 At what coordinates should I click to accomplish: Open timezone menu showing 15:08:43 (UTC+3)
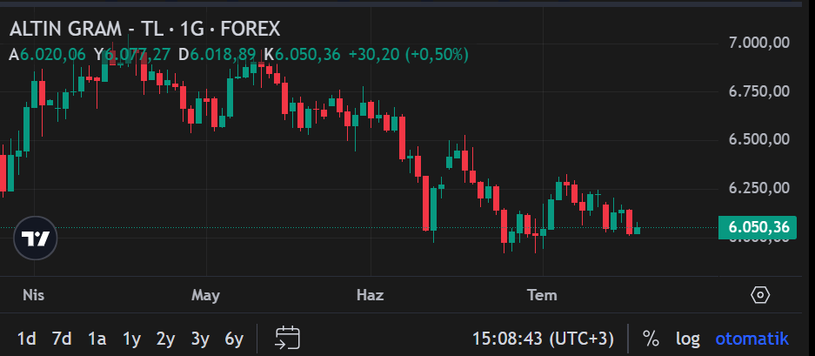pos(543,339)
